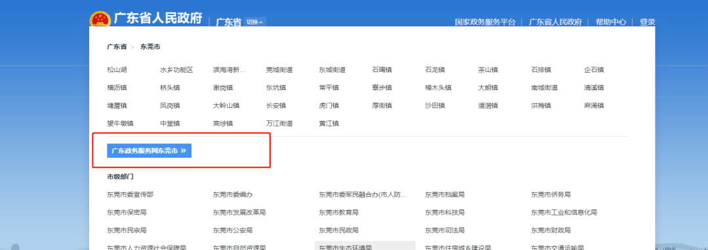Viewport: 708px width, 250px height.
Task: Choose the truncated 滨海湾新… district
Action: tap(229, 70)
